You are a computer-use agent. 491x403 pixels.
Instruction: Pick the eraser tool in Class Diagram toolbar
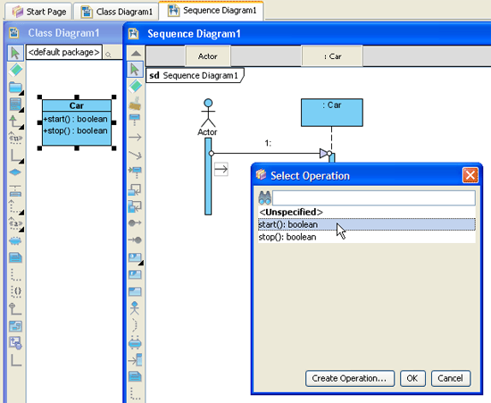(x=15, y=70)
